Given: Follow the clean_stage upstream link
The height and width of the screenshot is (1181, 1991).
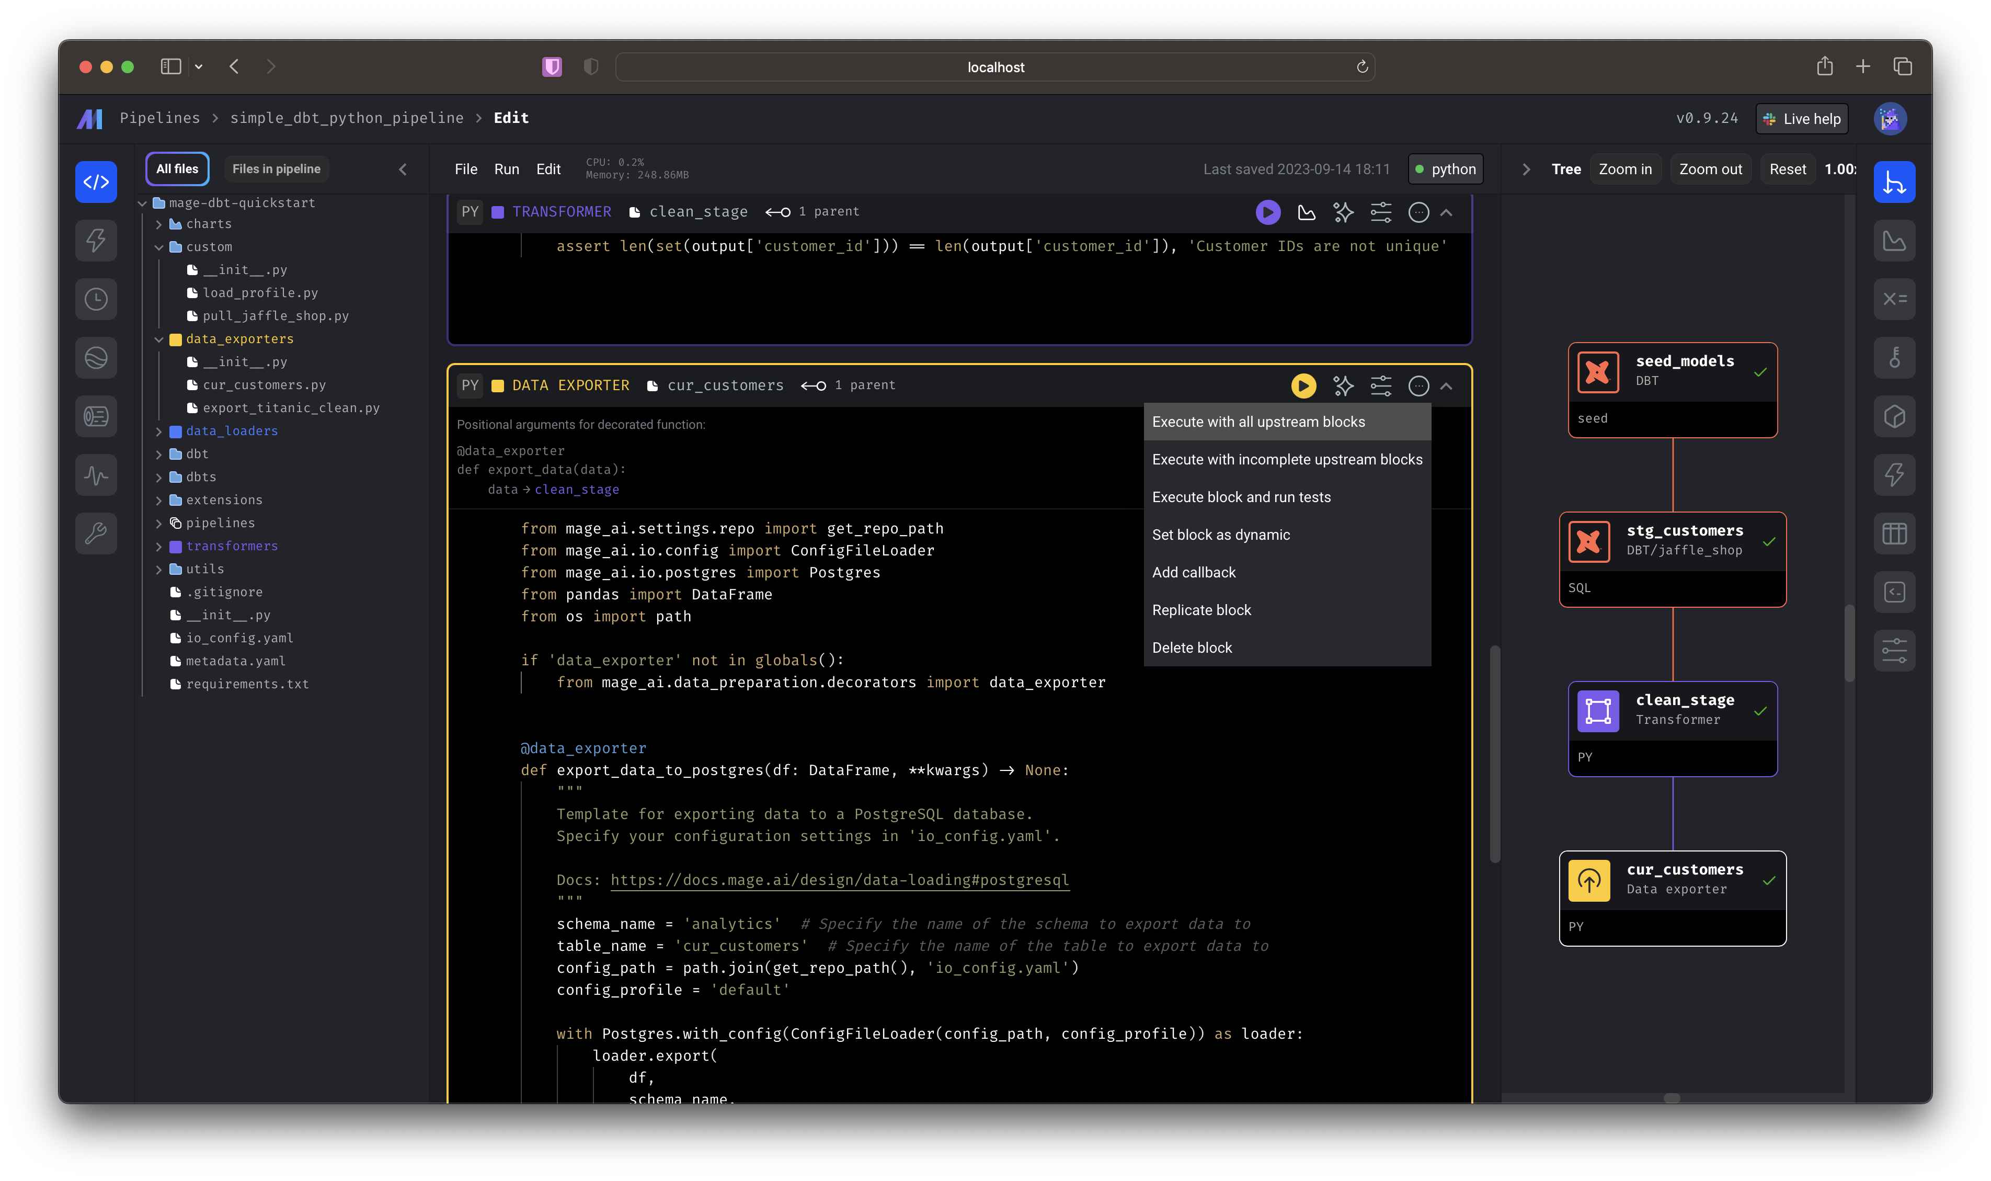Looking at the screenshot, I should pos(577,490).
